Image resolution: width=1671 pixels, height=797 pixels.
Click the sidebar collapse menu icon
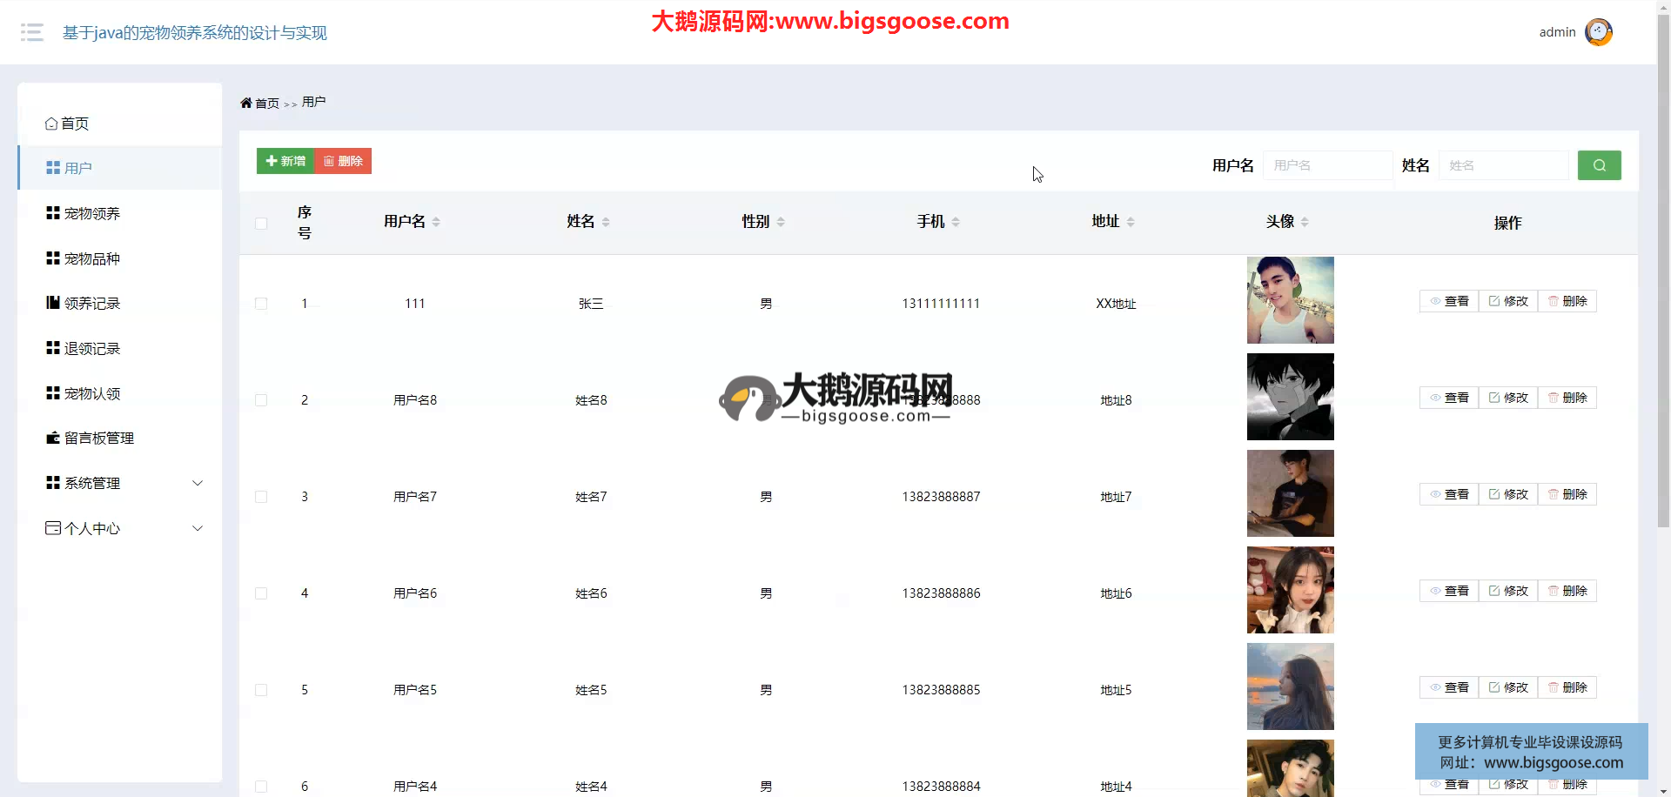pos(32,33)
